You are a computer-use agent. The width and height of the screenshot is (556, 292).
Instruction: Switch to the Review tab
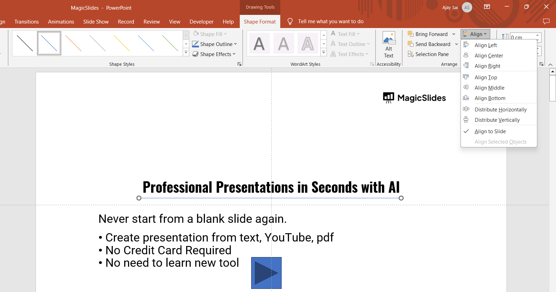[152, 21]
